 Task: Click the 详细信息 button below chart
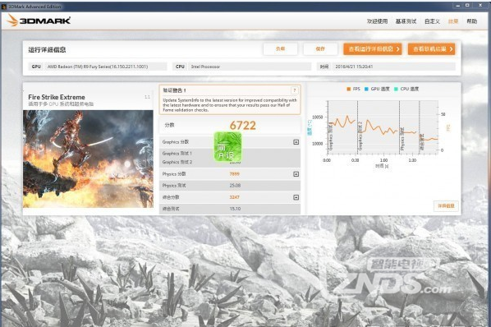click(x=446, y=205)
